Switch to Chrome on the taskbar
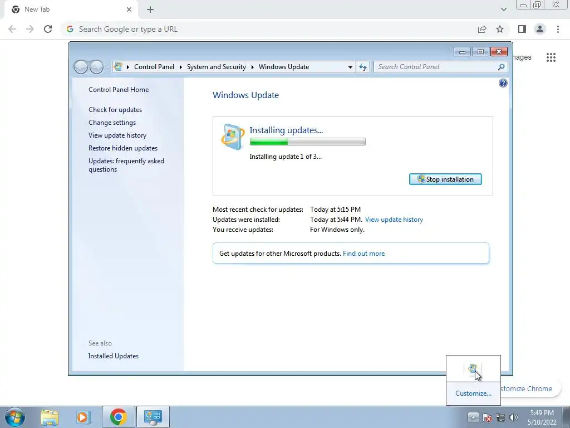Screen dimensions: 570x428 point(118,417)
